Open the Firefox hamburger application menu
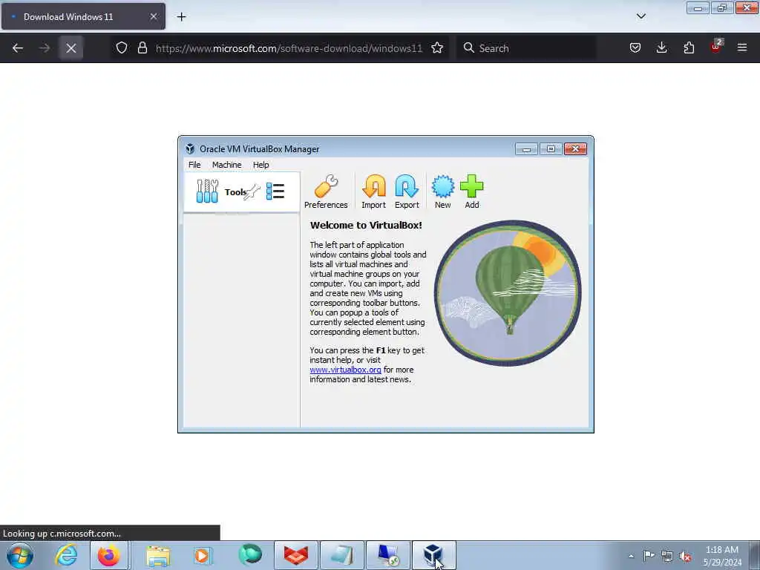 [742, 47]
